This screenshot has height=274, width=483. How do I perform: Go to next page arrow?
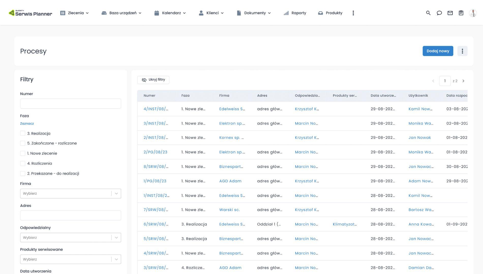tap(463, 81)
